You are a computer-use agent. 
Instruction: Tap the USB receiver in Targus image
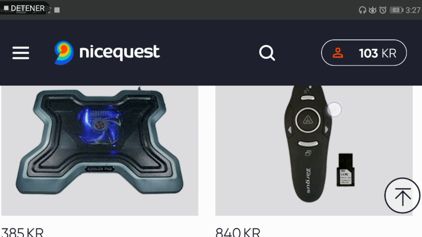(x=345, y=170)
